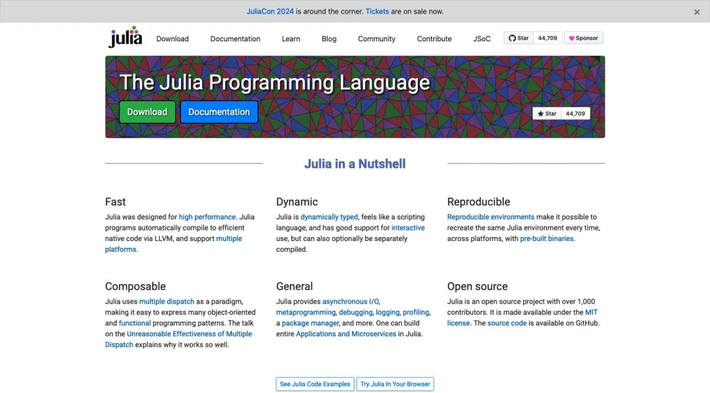This screenshot has height=393, width=710.
Task: Open the JSoC nav item
Action: (482, 39)
